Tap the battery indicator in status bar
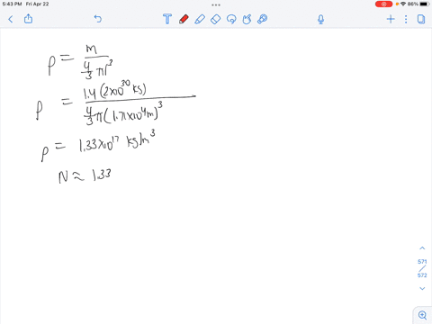432x324 pixels. click(425, 4)
